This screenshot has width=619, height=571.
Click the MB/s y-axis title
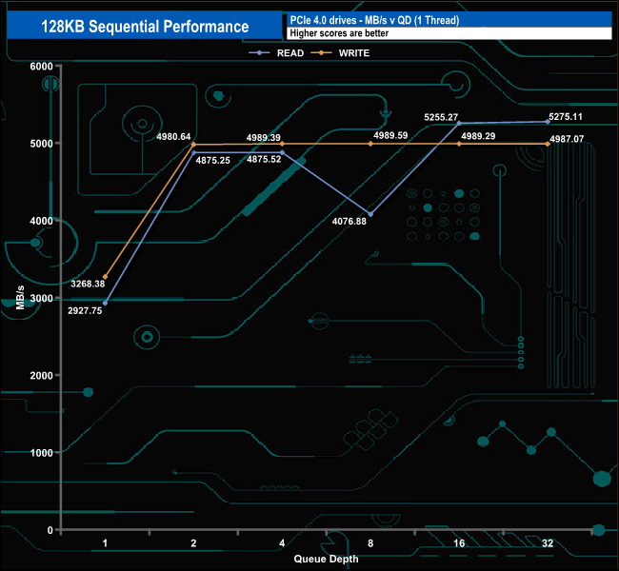20,298
